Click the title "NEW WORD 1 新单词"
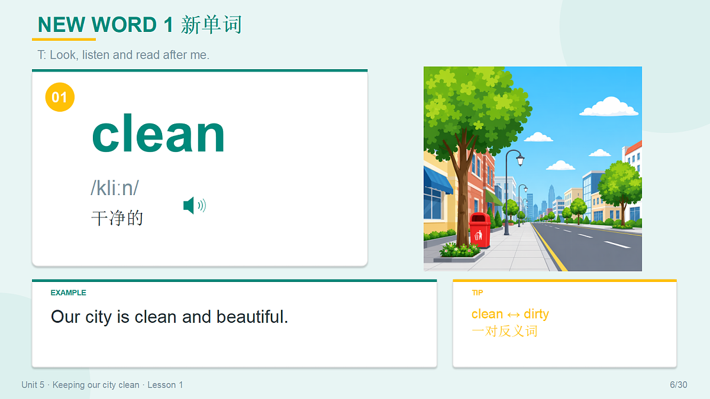This screenshot has width=710, height=399. pyautogui.click(x=140, y=25)
